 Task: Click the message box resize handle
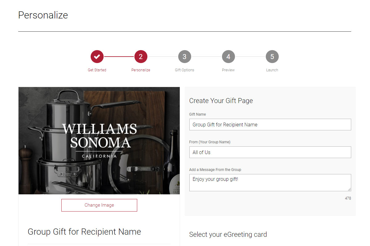tap(349, 189)
